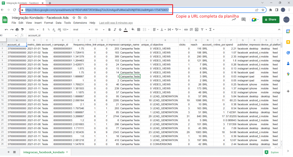Select the paint format tool

tap(22, 29)
